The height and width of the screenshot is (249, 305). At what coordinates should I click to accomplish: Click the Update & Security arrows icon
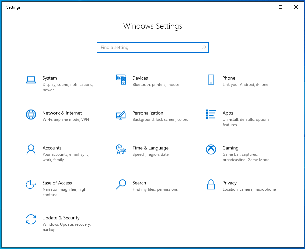(31, 219)
